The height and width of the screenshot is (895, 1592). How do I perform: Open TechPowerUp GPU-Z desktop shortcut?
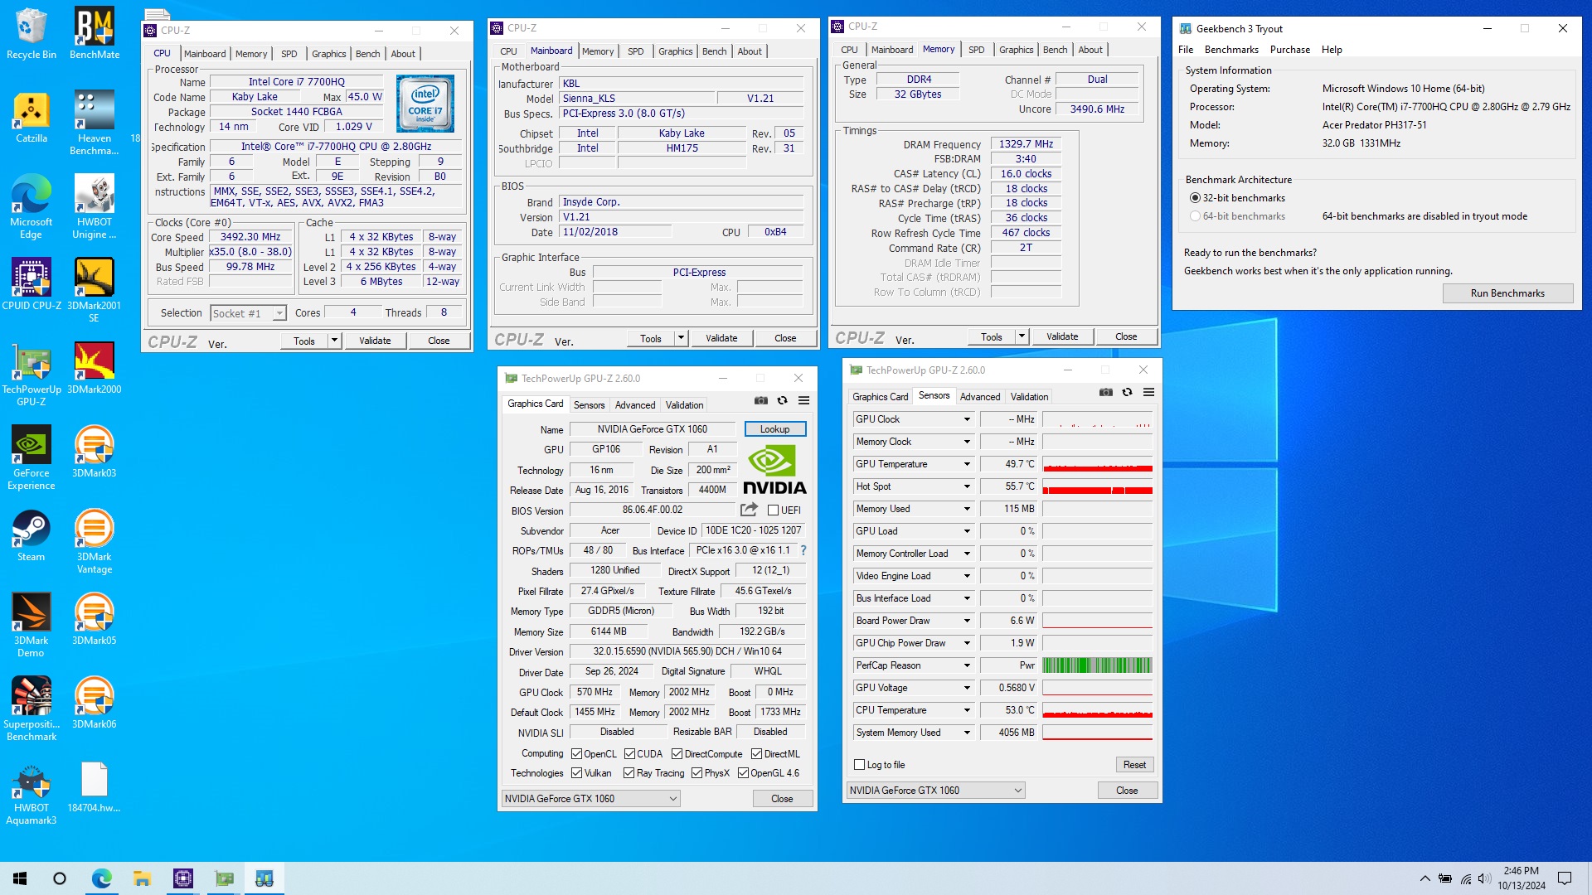point(32,375)
